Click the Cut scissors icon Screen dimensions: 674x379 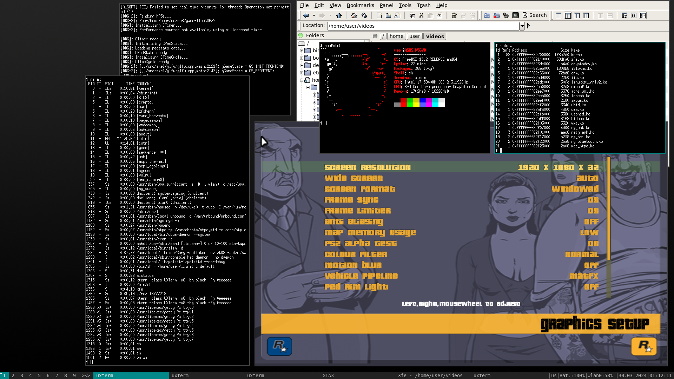pyautogui.click(x=421, y=15)
